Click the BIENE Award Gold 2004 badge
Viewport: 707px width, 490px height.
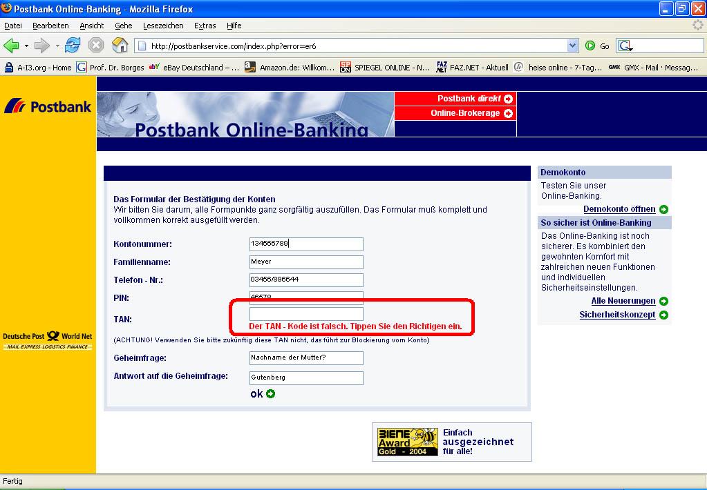pos(408,442)
